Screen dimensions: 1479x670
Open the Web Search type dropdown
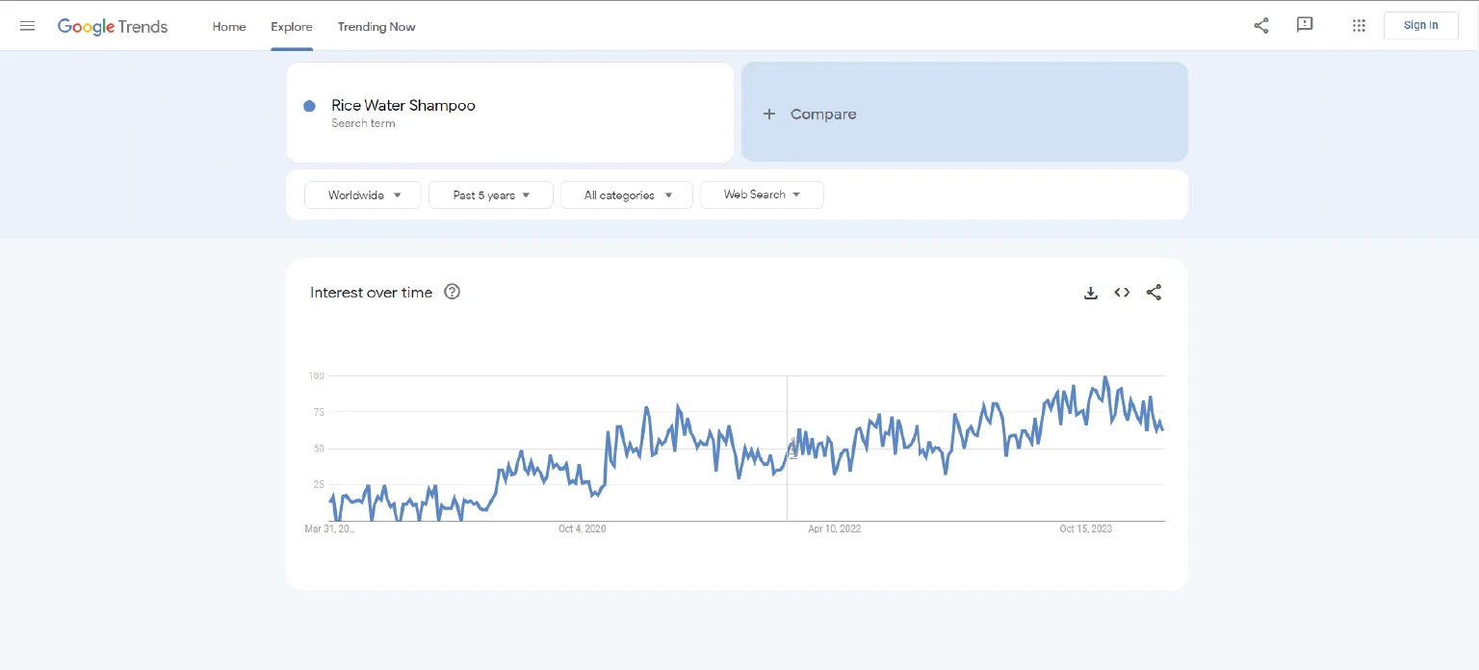coord(761,195)
